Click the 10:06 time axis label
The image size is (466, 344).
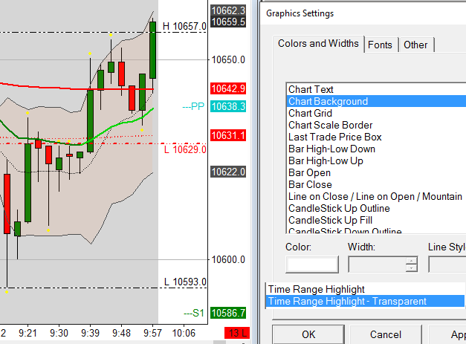pos(184,333)
